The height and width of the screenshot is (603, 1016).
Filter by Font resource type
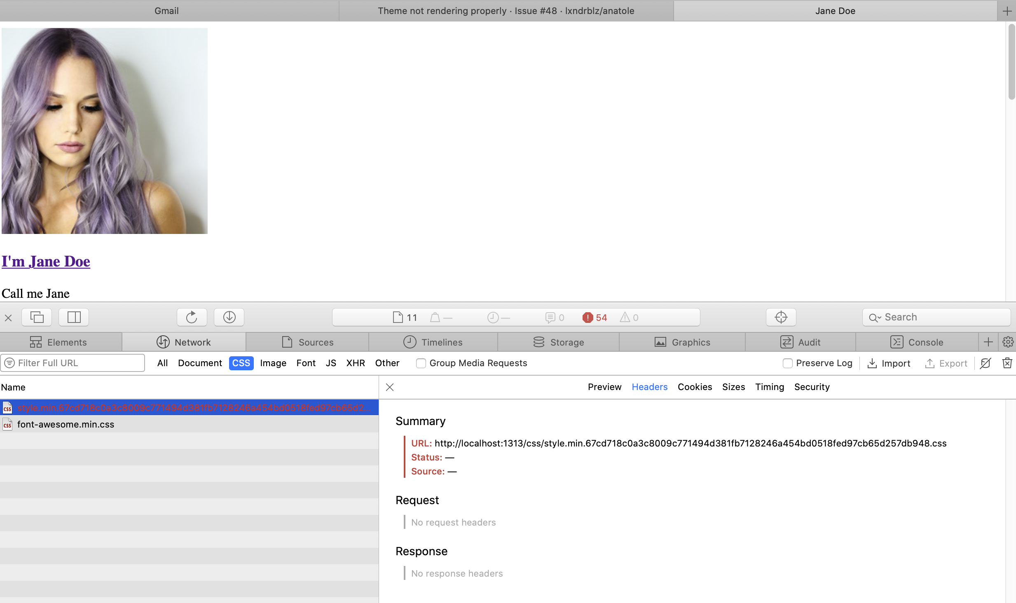(306, 363)
